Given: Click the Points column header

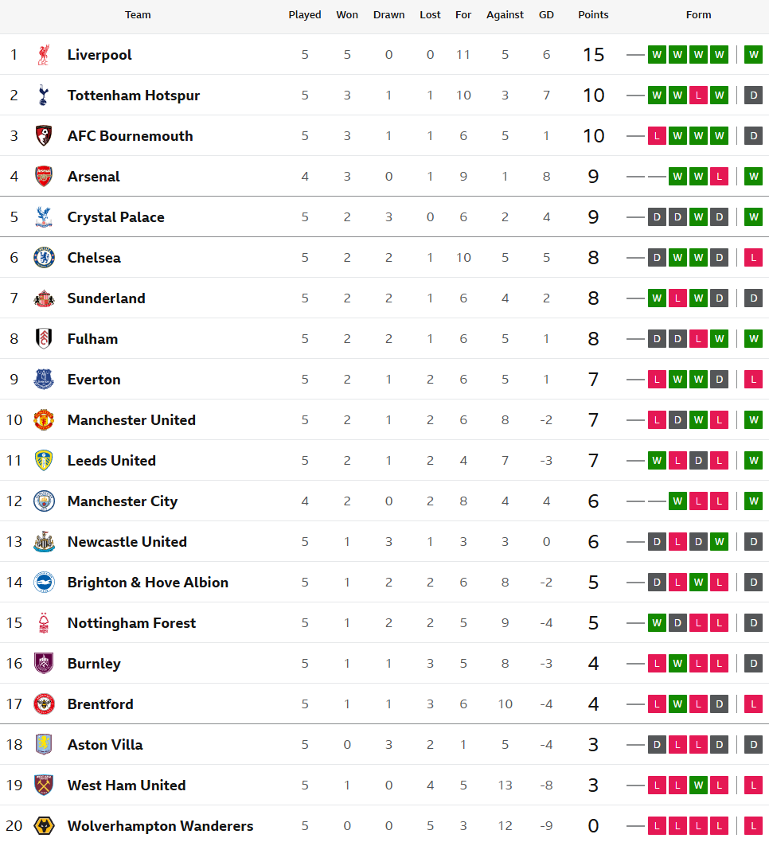Looking at the screenshot, I should point(593,15).
